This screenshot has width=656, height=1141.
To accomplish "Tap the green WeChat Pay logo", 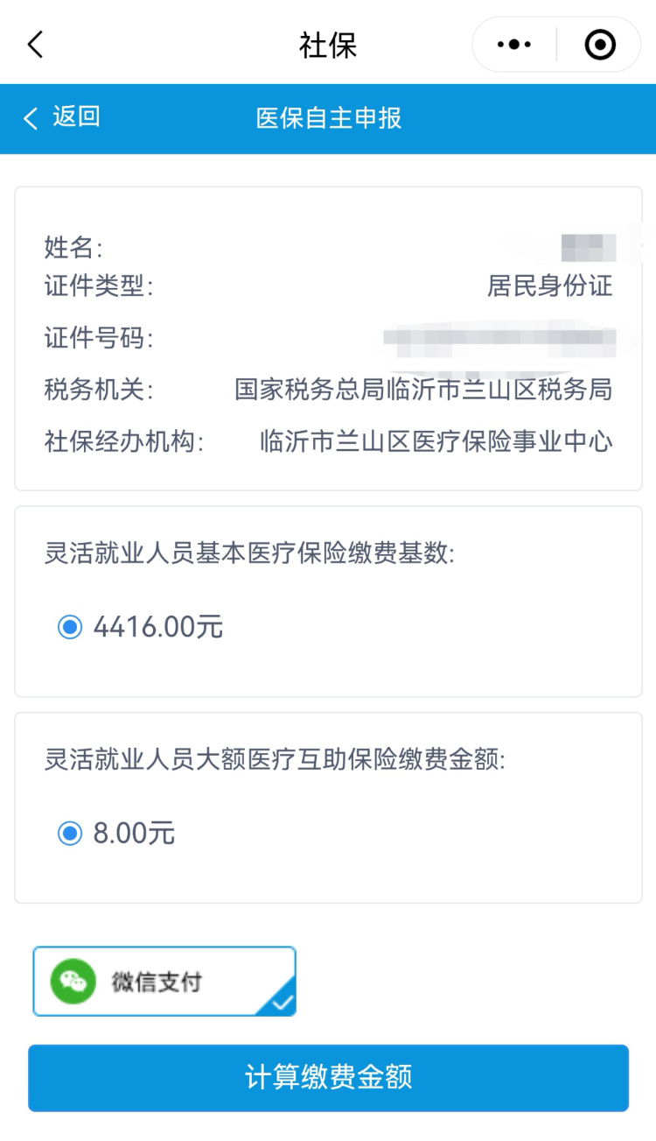I will (73, 982).
